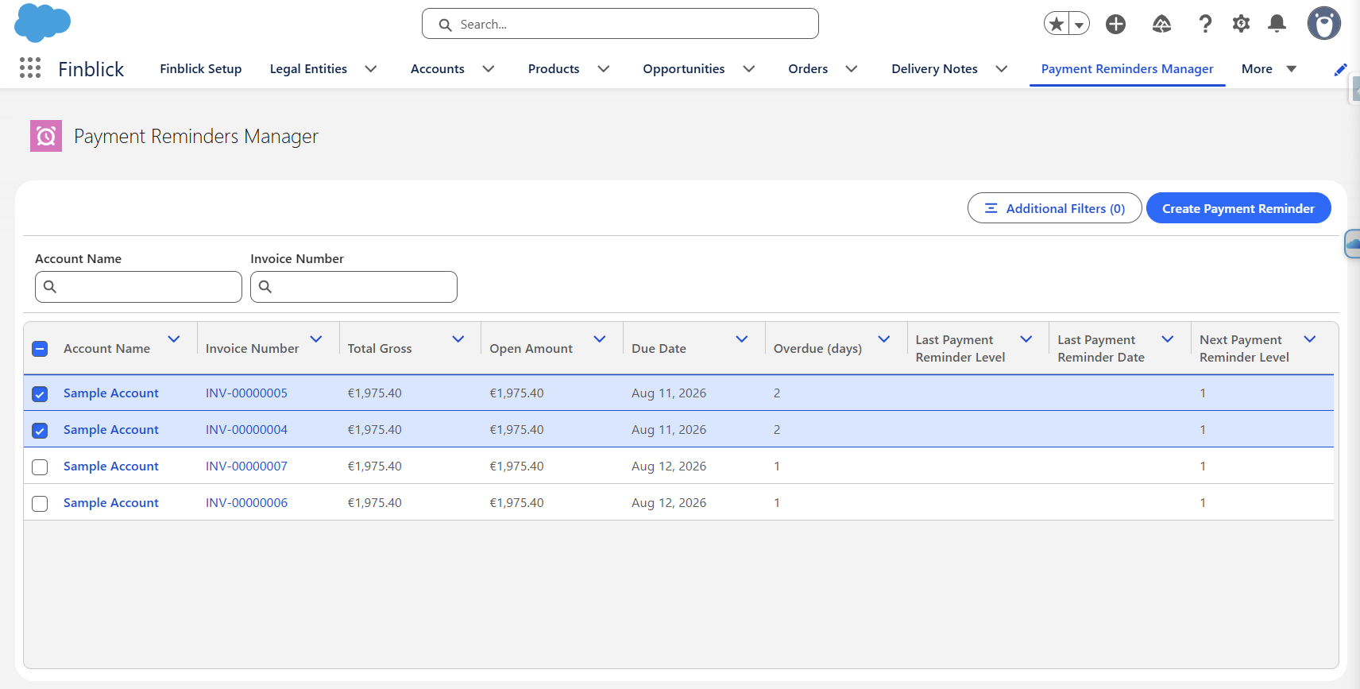
Task: Open Last Payment Reminder Level column menu
Action: point(1026,339)
